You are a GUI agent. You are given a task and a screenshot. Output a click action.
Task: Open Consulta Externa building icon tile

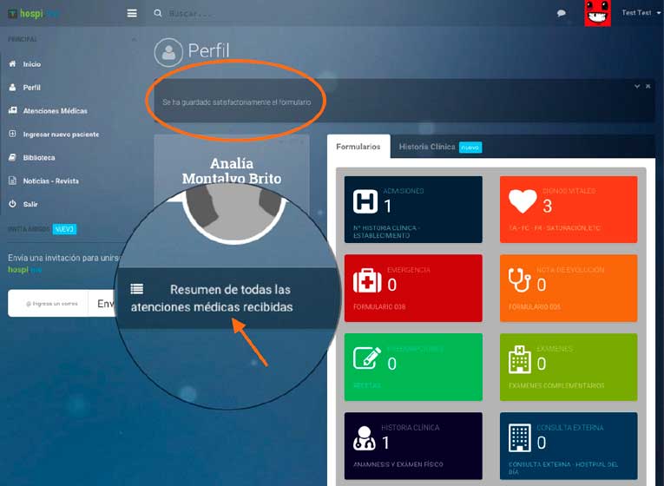(x=521, y=439)
